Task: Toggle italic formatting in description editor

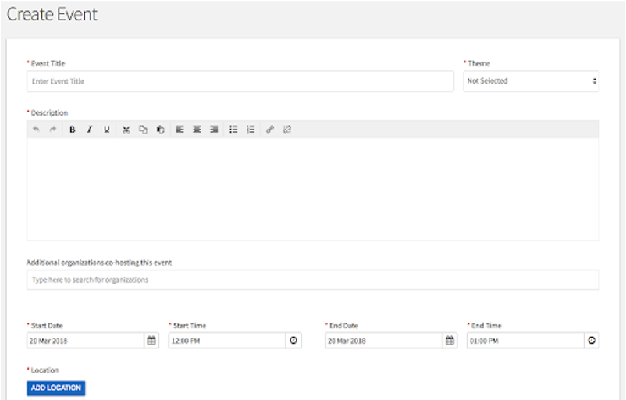Action: pos(89,130)
